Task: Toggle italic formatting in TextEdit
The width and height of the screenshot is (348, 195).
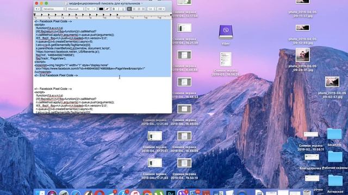Action: [119, 9]
